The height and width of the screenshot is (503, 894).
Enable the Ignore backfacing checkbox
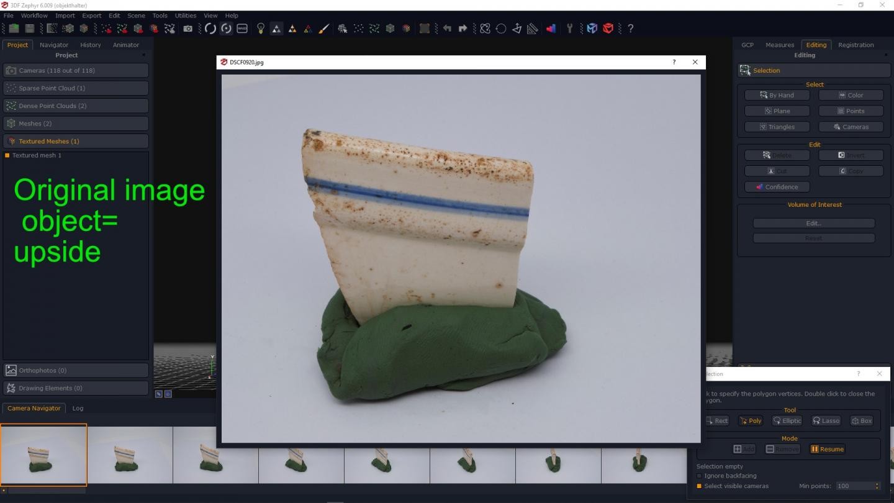coord(699,476)
